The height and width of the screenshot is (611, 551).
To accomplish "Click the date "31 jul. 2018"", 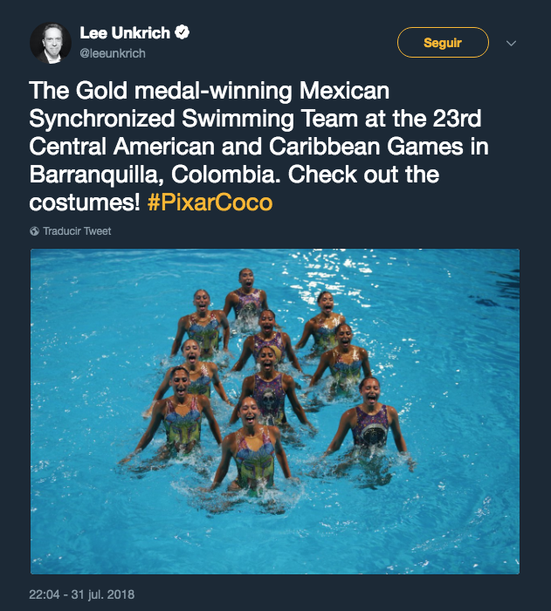I will (103, 594).
